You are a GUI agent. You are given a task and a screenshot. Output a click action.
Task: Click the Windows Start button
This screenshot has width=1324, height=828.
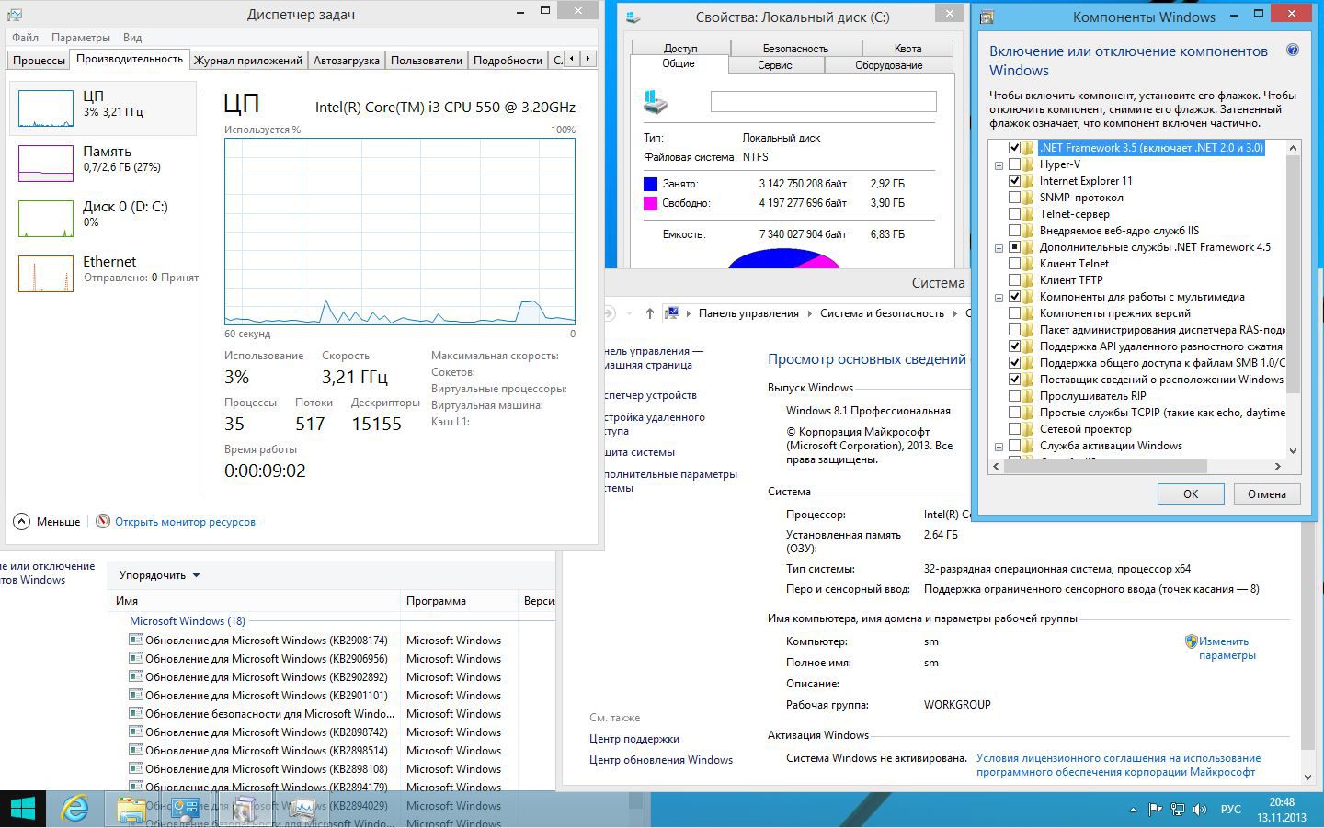pyautogui.click(x=23, y=809)
